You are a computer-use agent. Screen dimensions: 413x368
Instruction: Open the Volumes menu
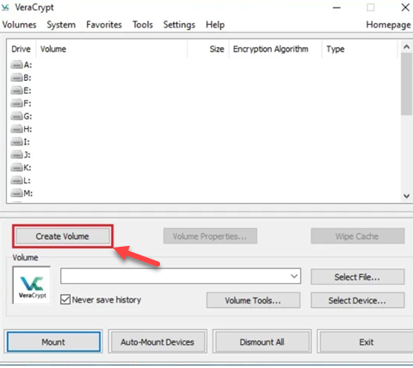tap(20, 25)
